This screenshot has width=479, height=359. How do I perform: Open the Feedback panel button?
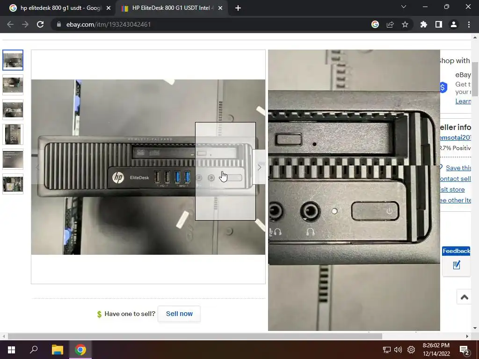(457, 262)
